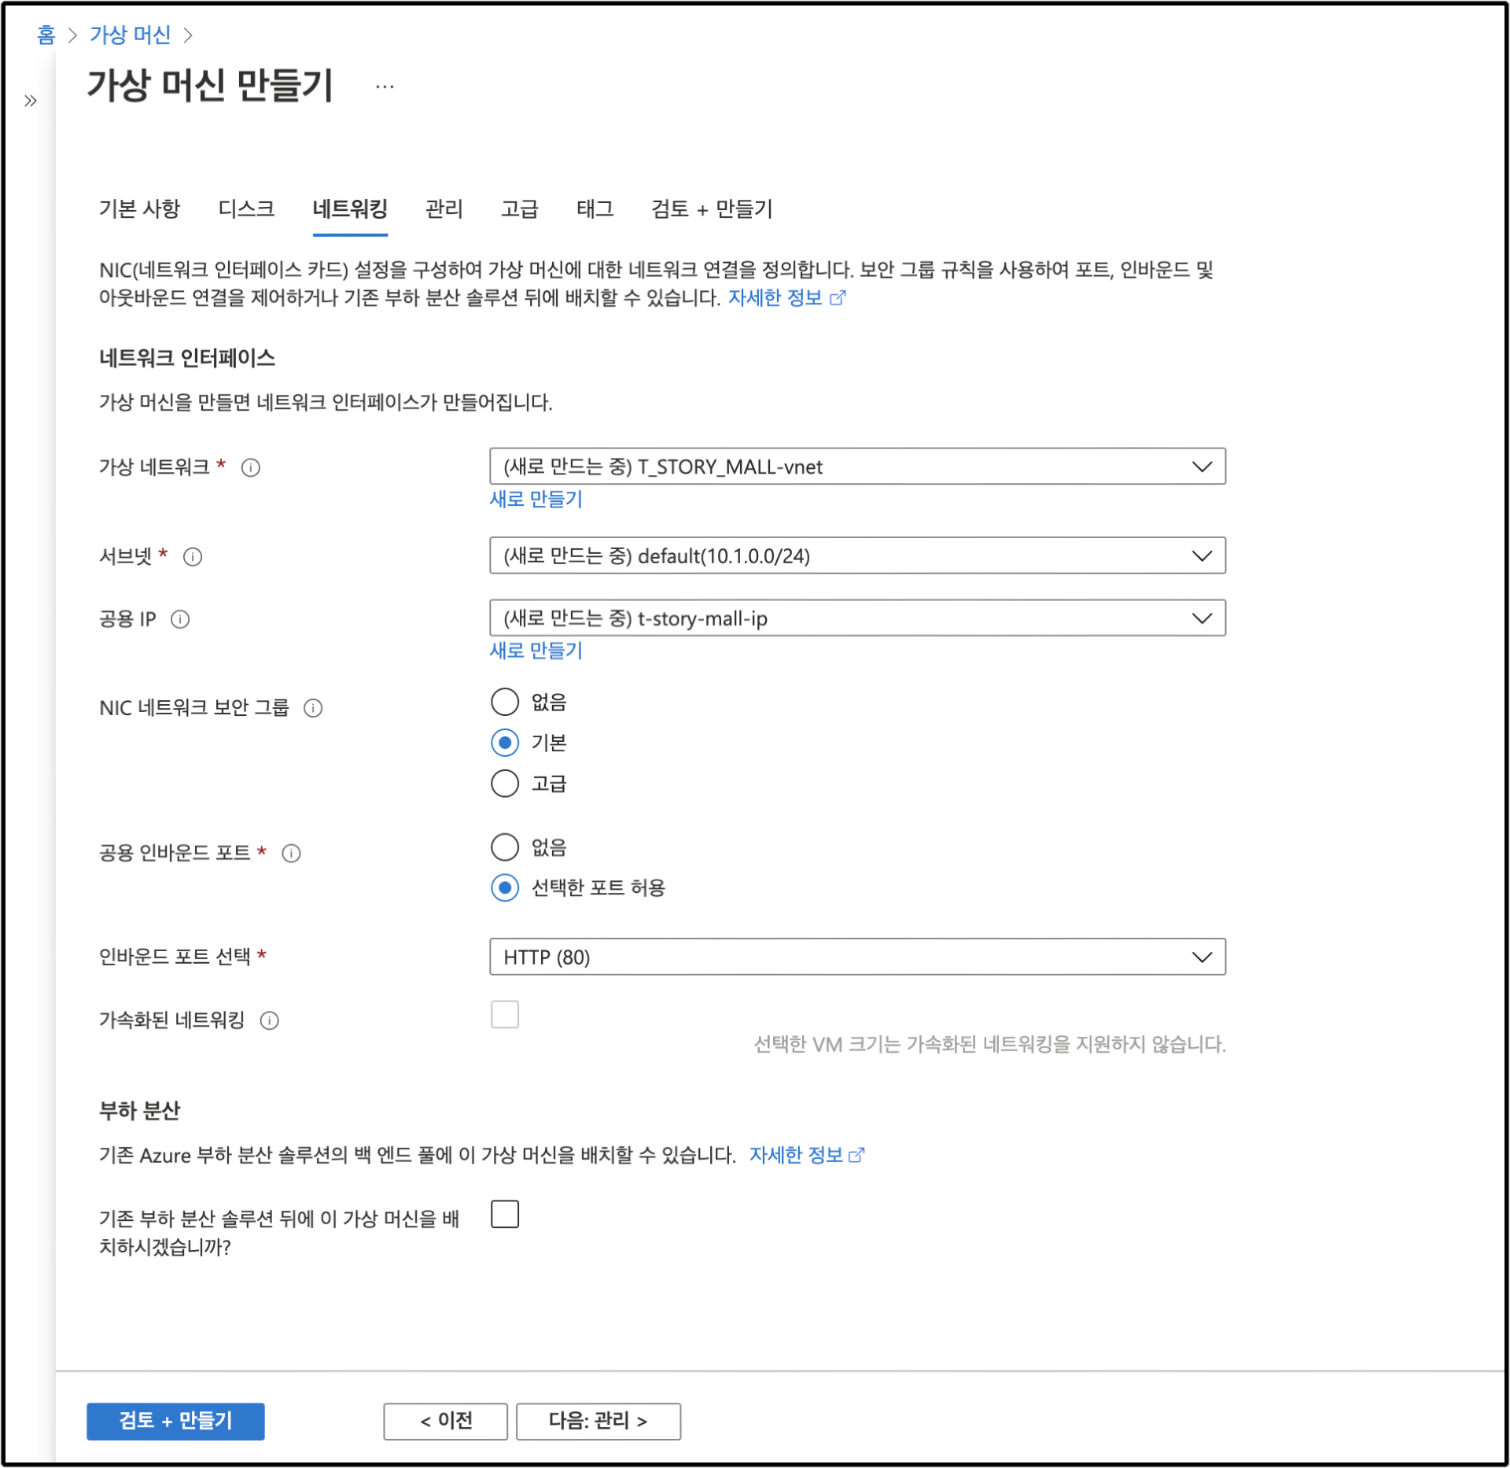Click 새로 만들기 link under 공용 IP
Screen dimensions: 1510x1468
click(536, 651)
